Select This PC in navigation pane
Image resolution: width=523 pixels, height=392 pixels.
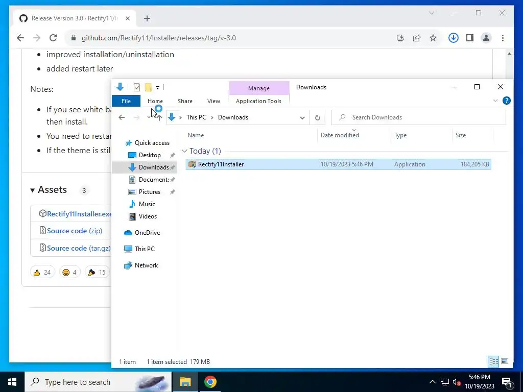[145, 249]
